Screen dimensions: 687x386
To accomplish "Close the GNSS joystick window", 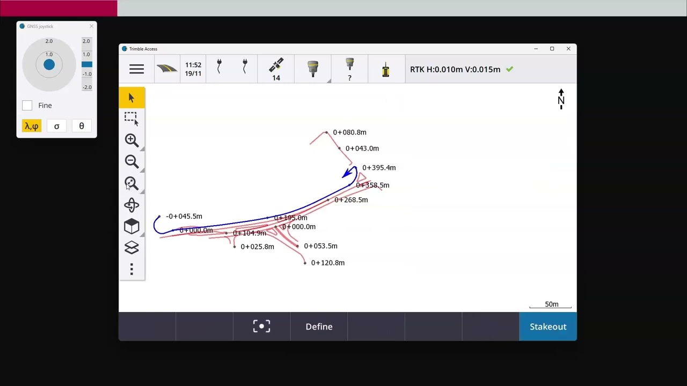I will coord(91,26).
